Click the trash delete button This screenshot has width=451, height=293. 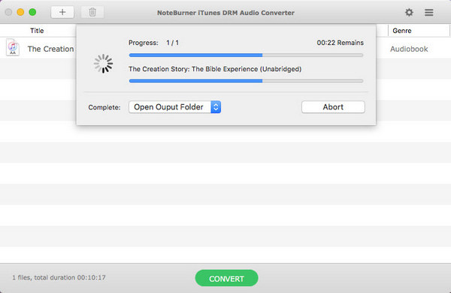[x=92, y=12]
